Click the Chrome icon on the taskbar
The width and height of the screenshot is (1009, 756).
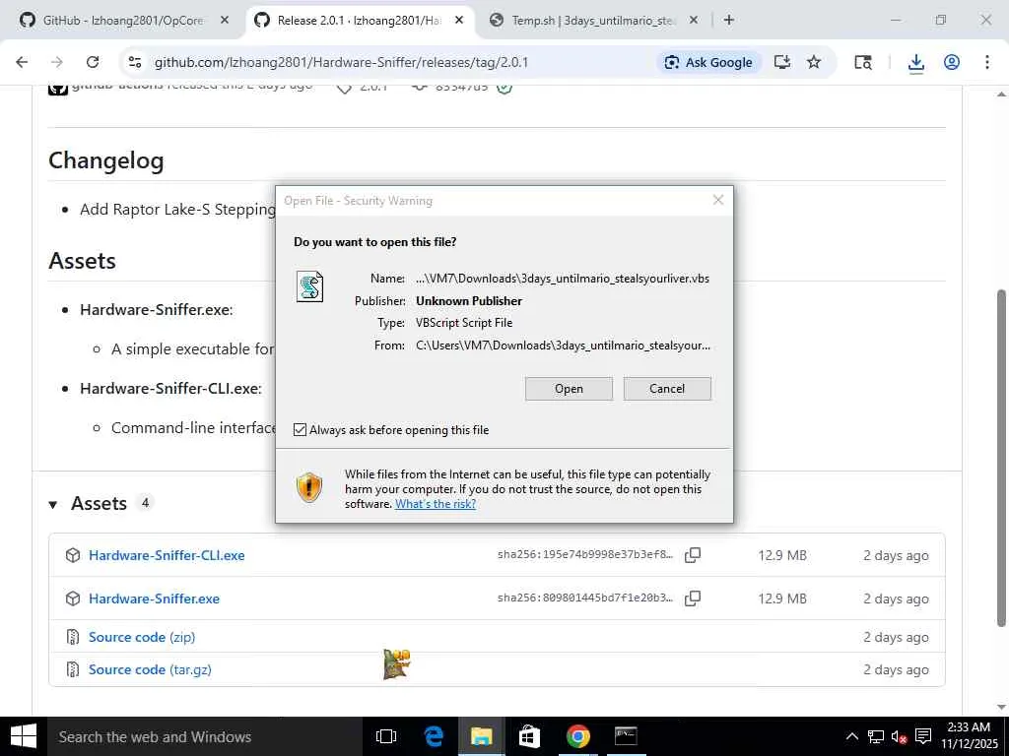point(577,736)
